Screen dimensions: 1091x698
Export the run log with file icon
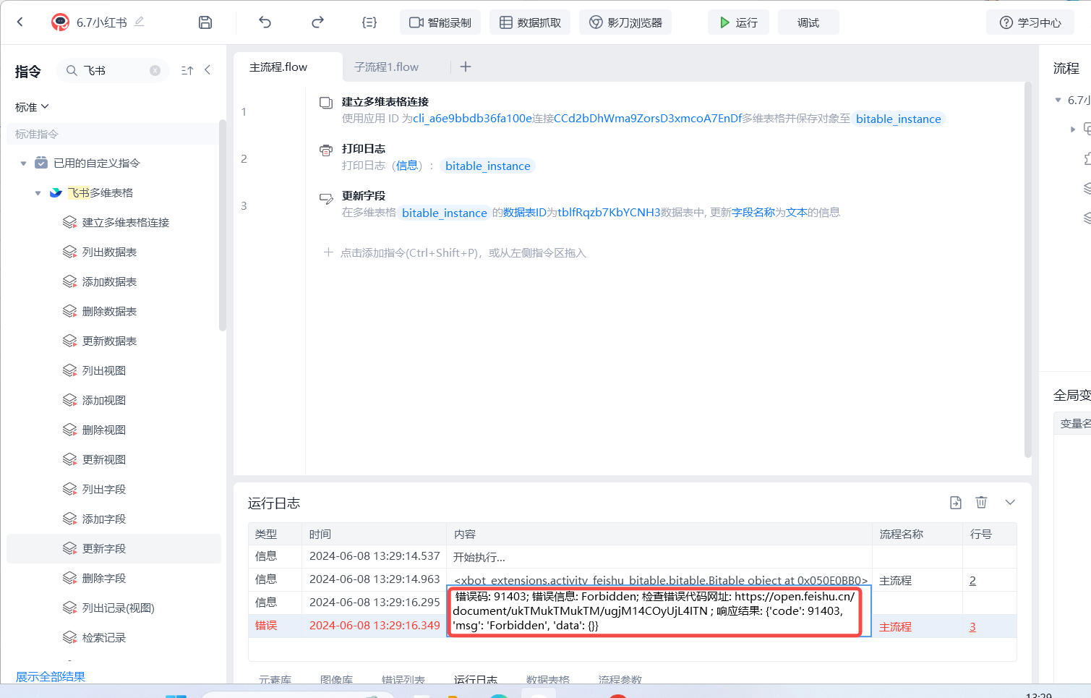(x=955, y=503)
